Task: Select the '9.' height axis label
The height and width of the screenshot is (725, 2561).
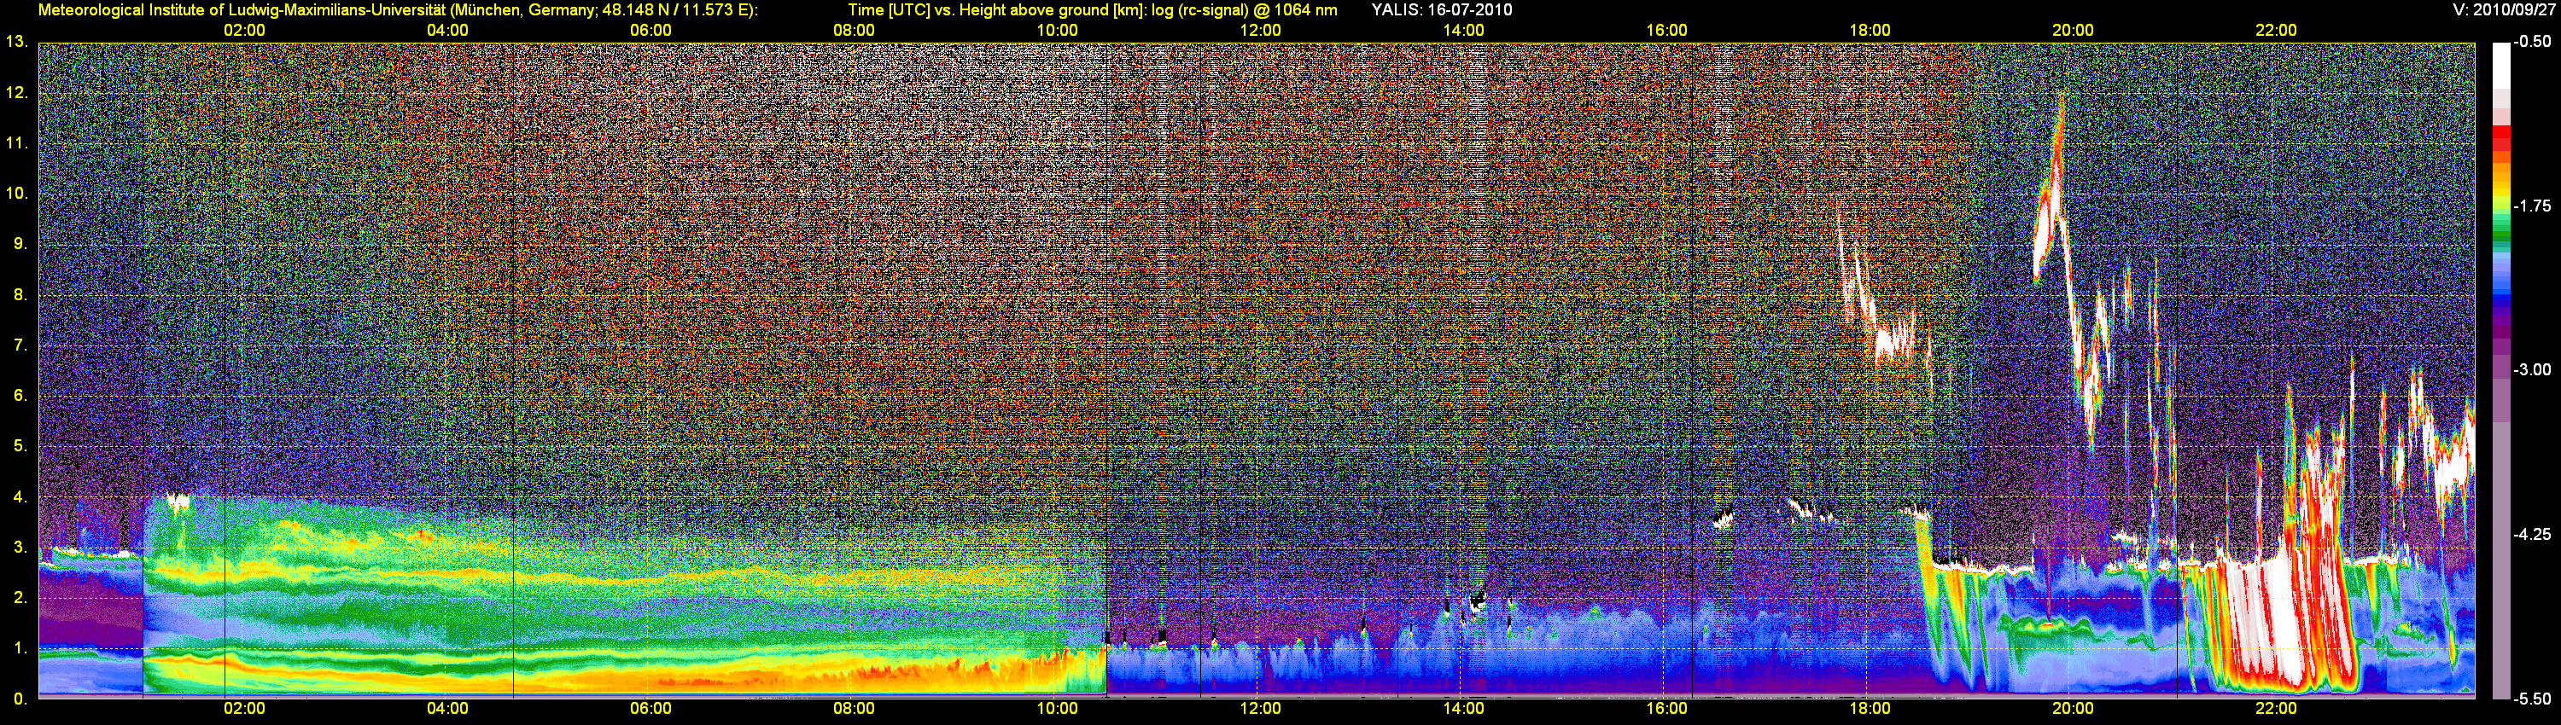Action: click(20, 244)
